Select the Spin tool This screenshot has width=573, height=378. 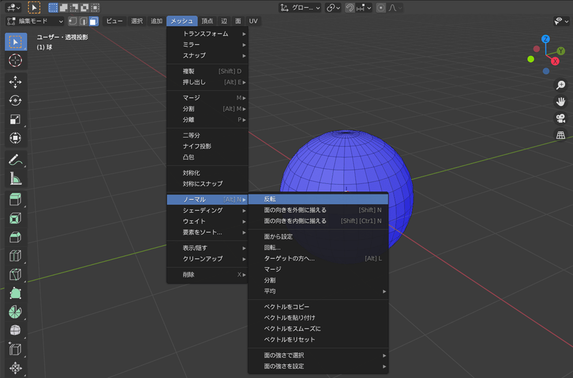tap(16, 311)
